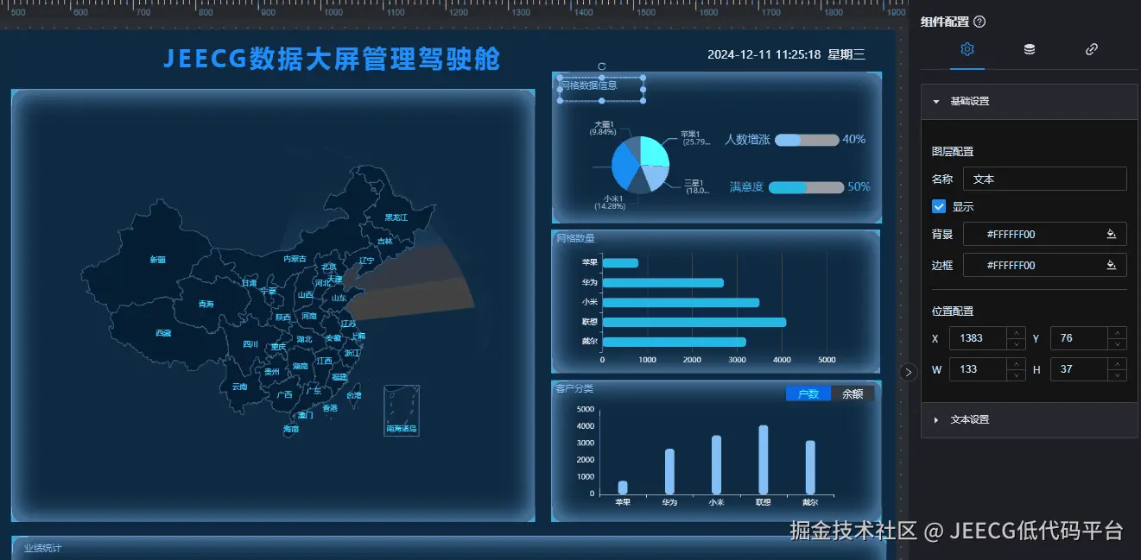Click the rotate handle above selected text

[x=601, y=66]
